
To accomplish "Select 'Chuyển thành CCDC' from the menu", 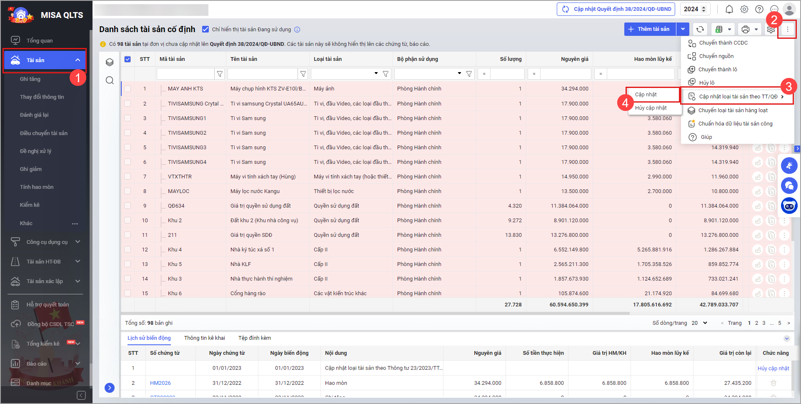I will [723, 43].
